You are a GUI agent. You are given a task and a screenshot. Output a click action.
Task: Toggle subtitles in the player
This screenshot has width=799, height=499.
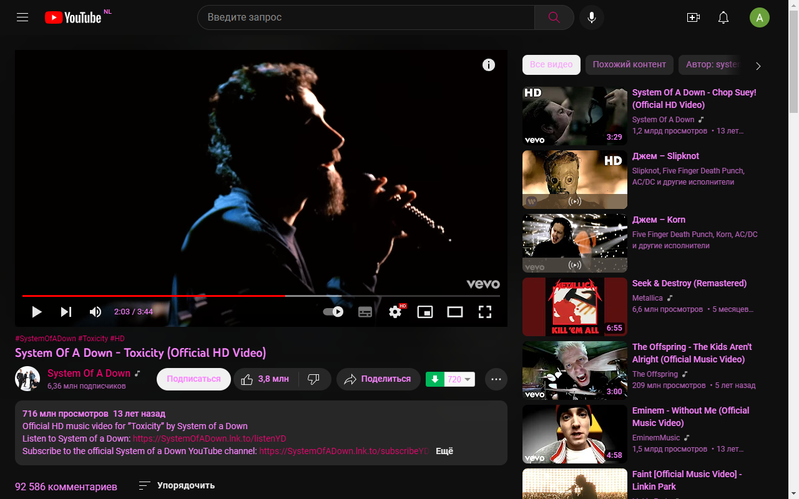[365, 312]
